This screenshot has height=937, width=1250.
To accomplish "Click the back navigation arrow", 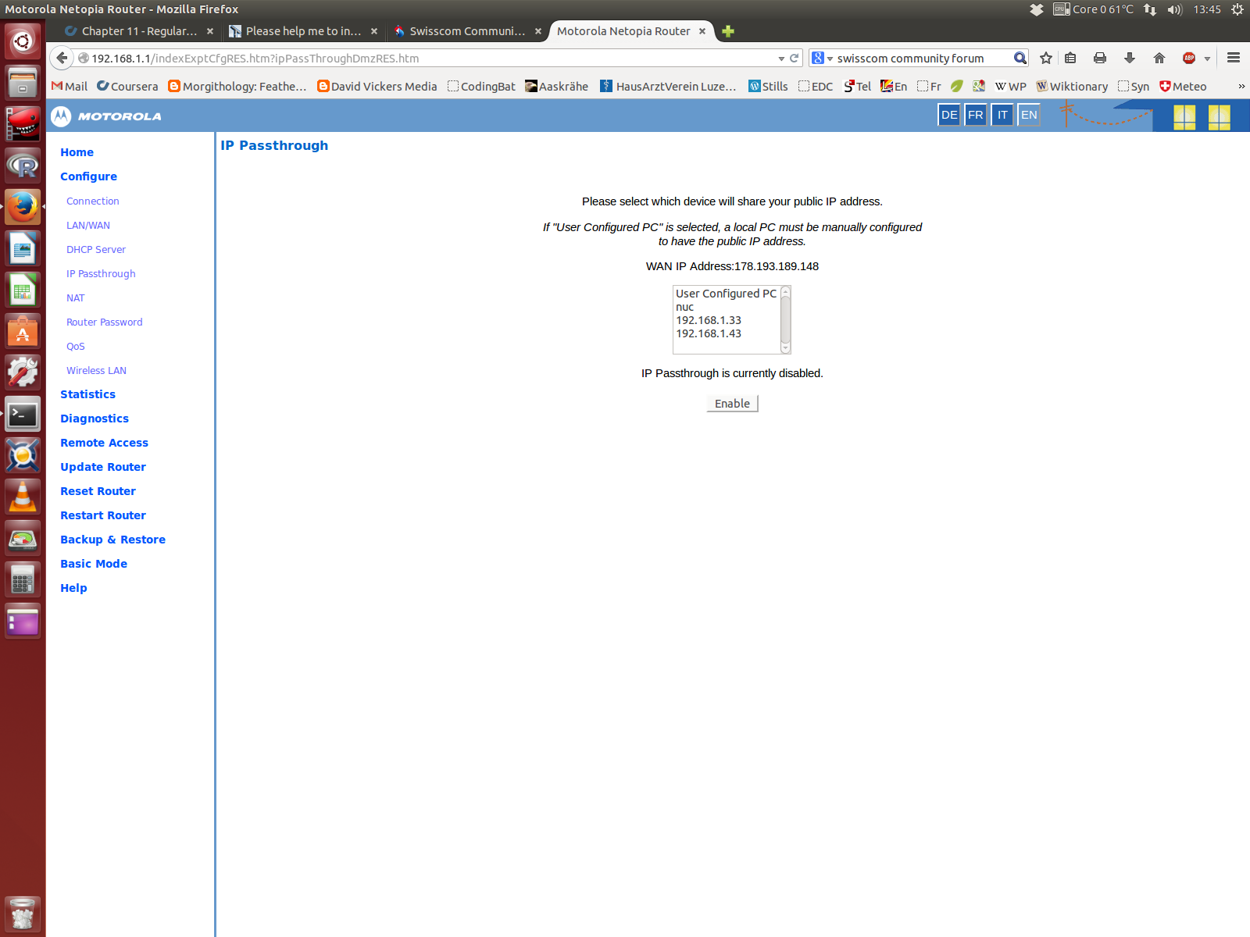I will (x=61, y=58).
